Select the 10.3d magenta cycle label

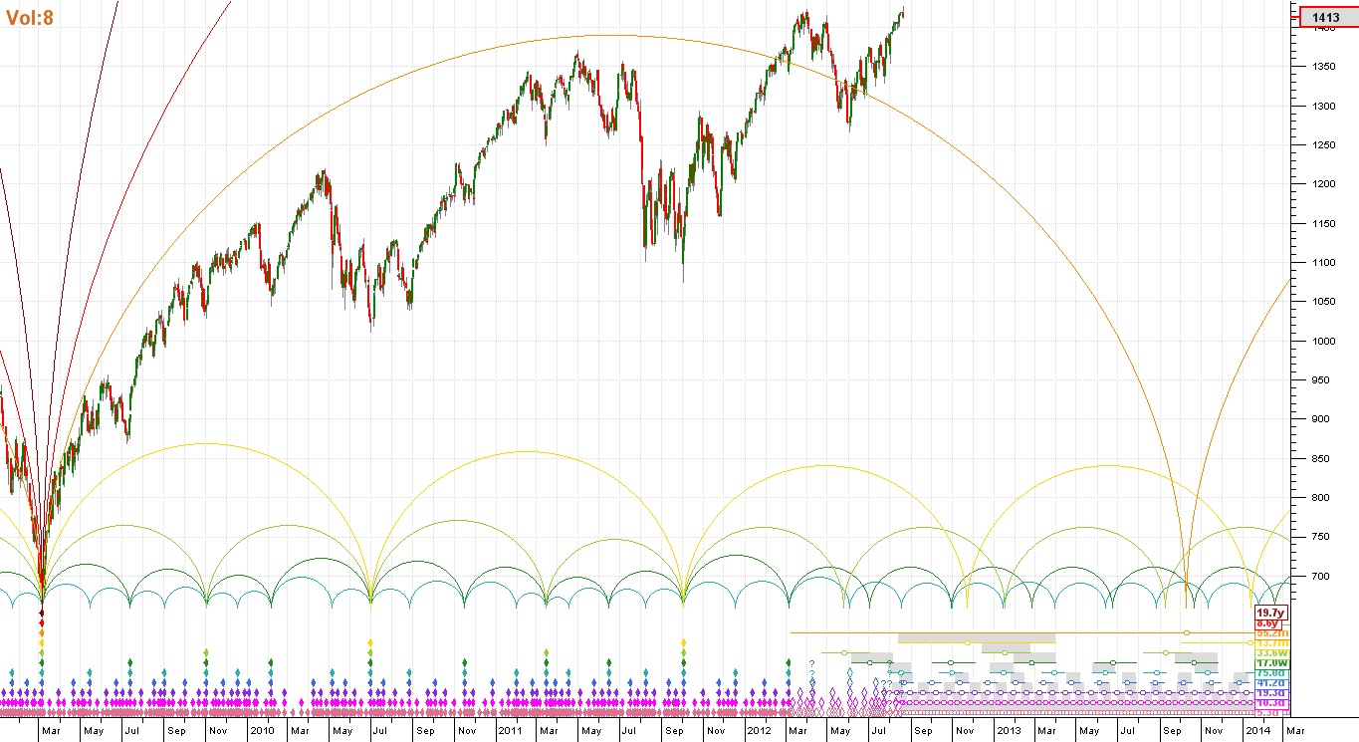(1269, 703)
